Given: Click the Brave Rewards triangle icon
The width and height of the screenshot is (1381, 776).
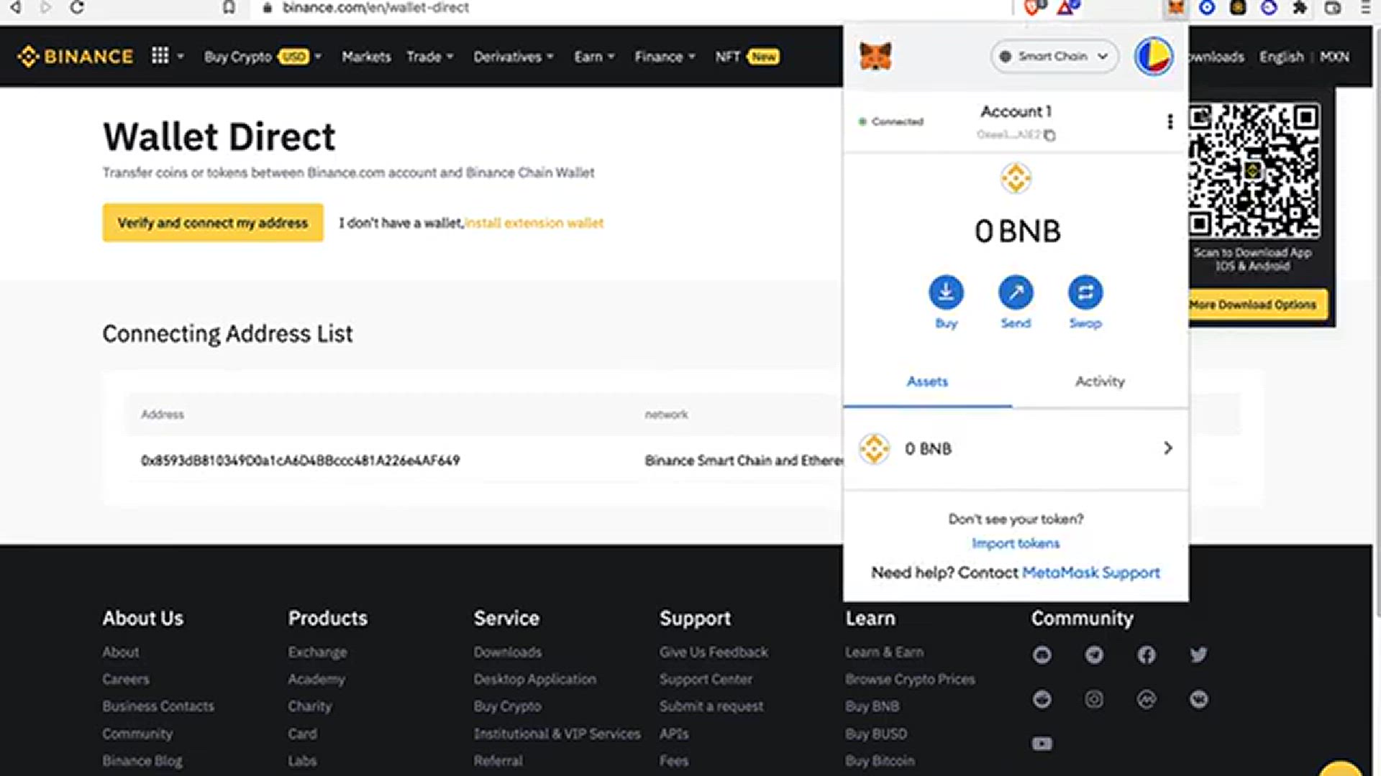Looking at the screenshot, I should coord(1067,8).
